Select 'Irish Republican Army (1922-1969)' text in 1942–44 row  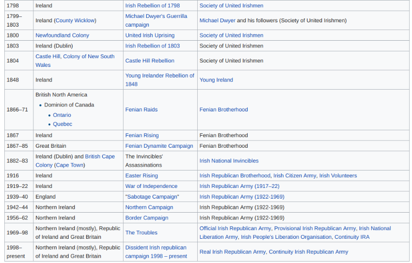point(242,207)
